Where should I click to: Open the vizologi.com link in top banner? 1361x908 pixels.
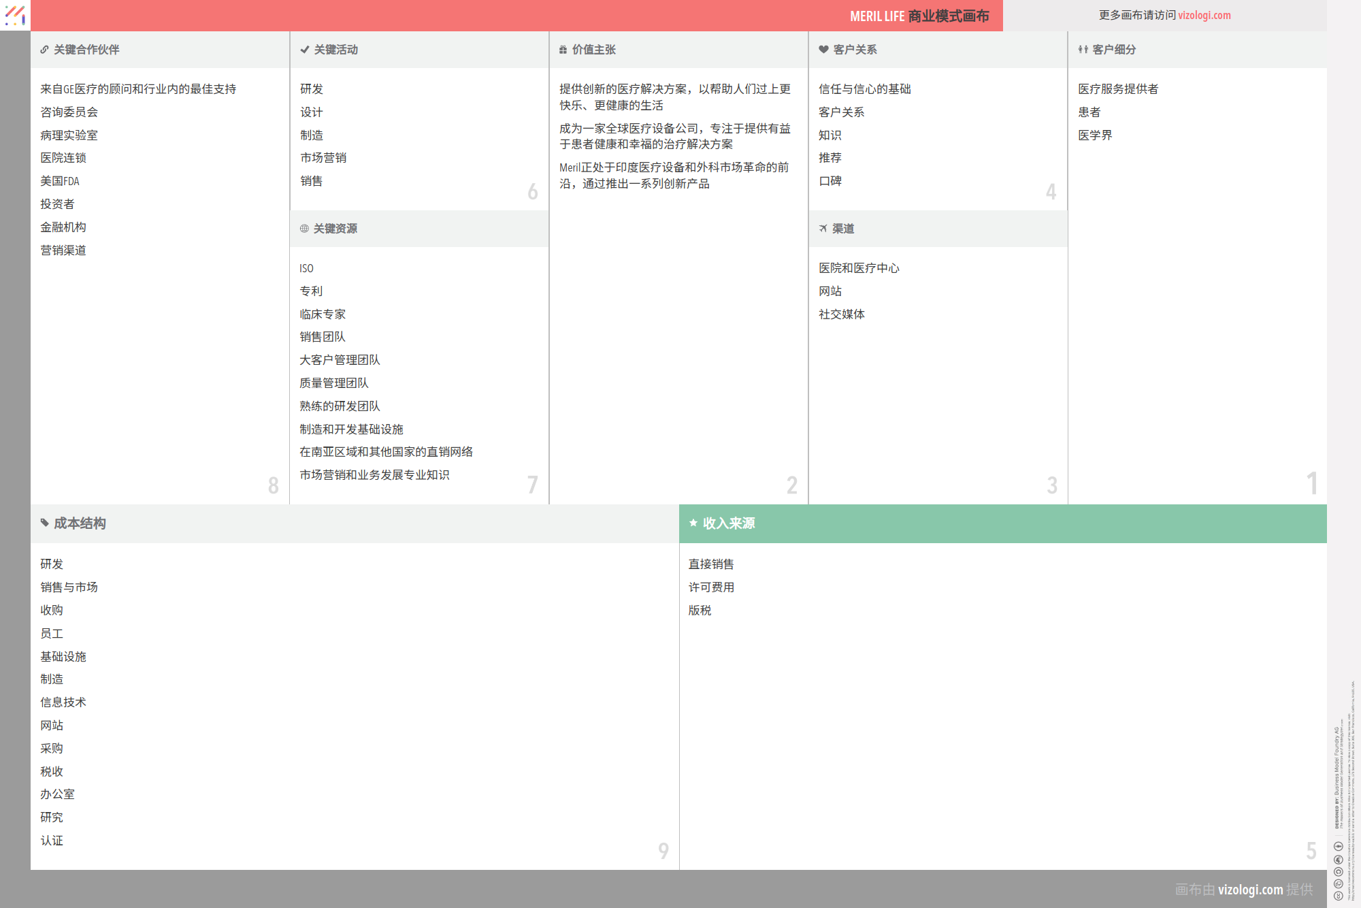point(1204,15)
